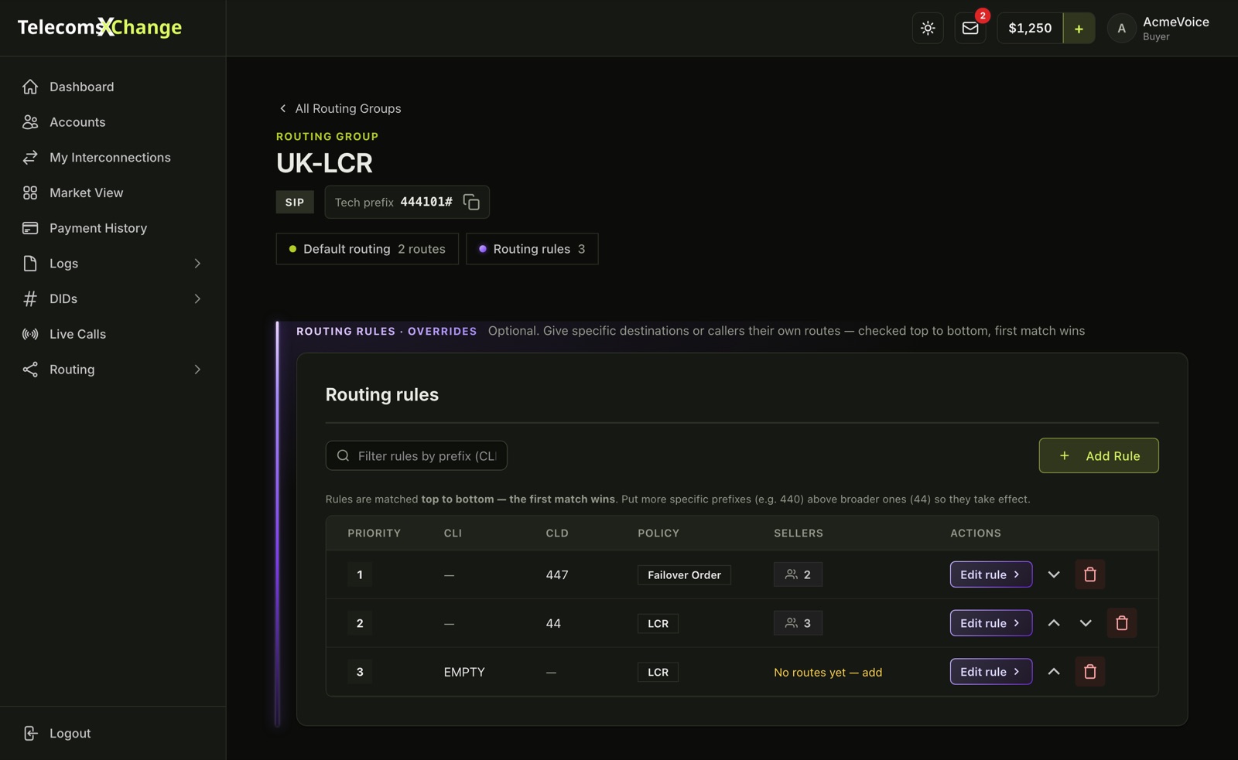Delete the priority 1 rule for 447

[1090, 574]
